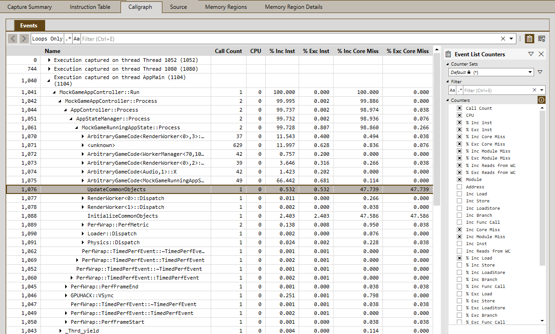Select the _Thrd_yield row
Viewport: 555px width, 334px height.
[220, 330]
